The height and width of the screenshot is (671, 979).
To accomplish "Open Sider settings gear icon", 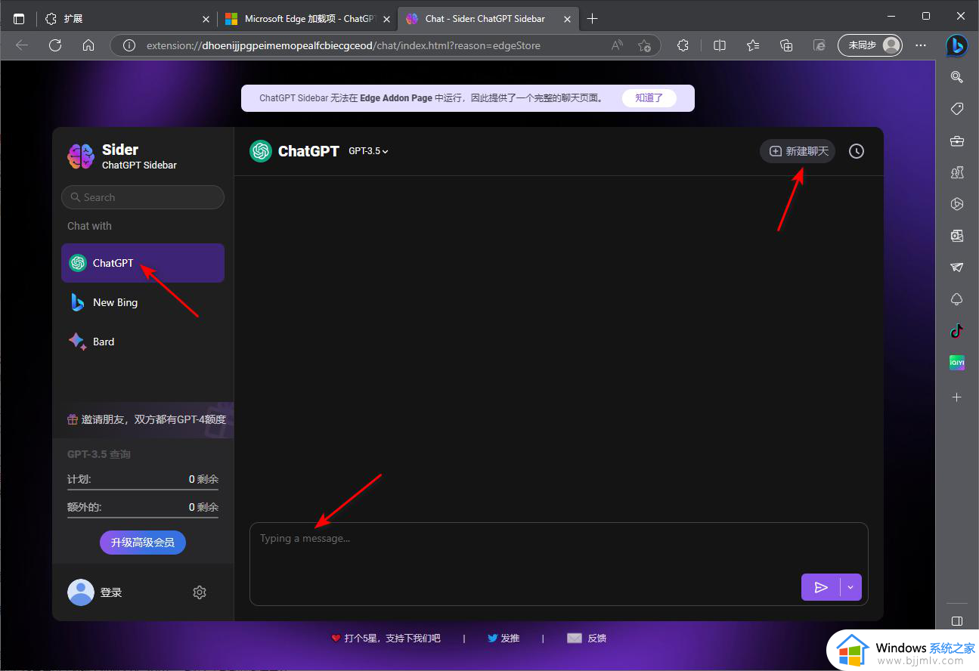I will [200, 592].
